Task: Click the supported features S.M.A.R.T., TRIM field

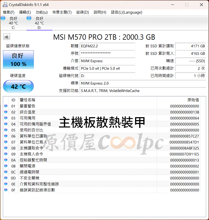Action: (x=143, y=91)
